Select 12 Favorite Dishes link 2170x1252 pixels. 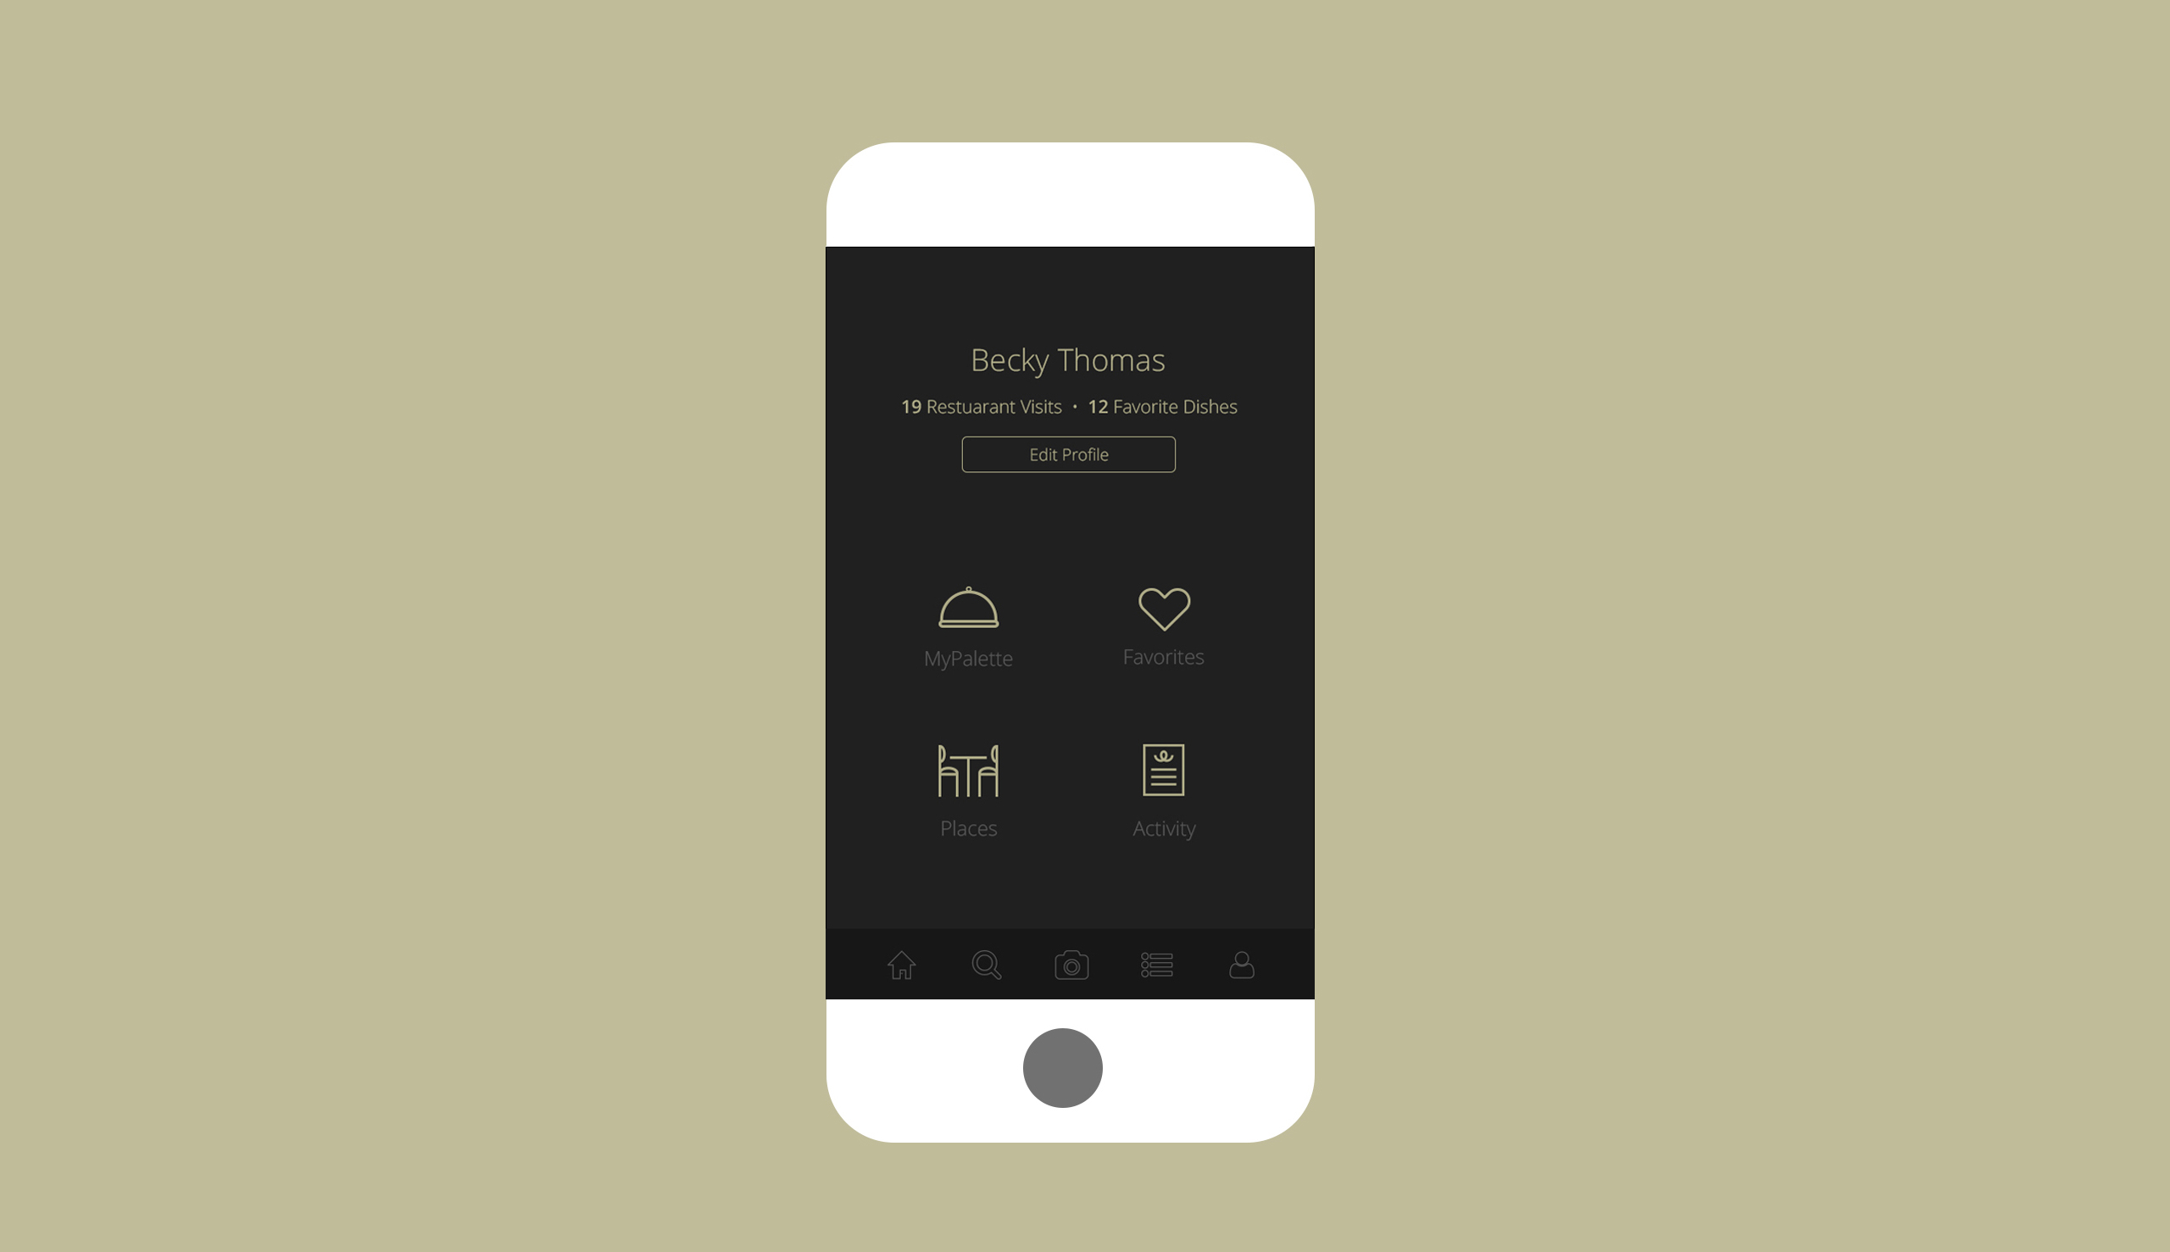[x=1161, y=405]
